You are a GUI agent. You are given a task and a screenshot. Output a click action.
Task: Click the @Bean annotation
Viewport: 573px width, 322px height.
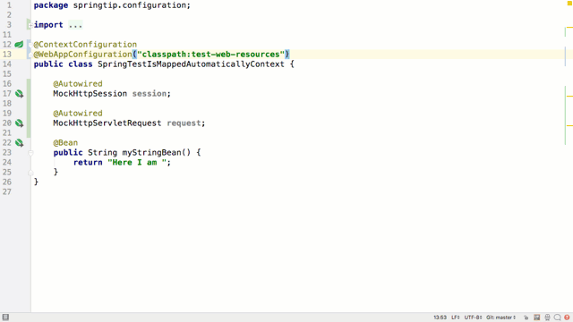pos(65,143)
